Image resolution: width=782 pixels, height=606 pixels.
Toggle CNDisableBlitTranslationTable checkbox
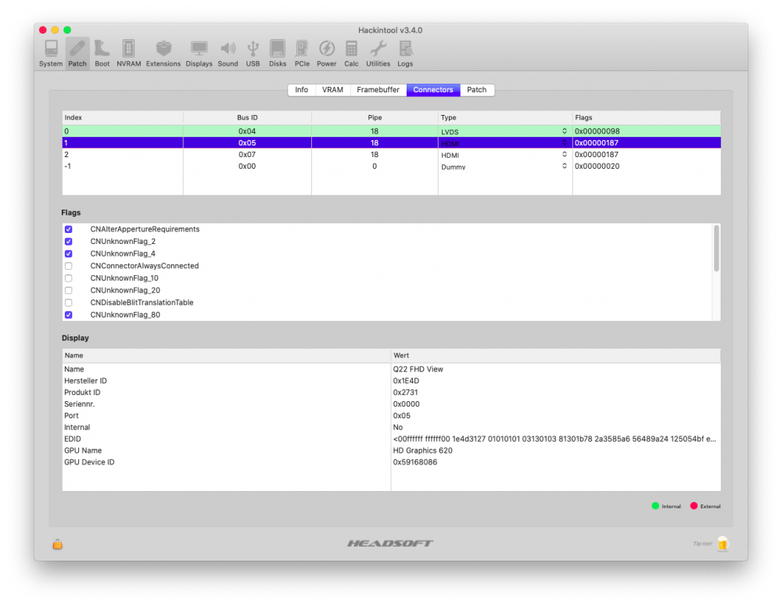(x=69, y=303)
